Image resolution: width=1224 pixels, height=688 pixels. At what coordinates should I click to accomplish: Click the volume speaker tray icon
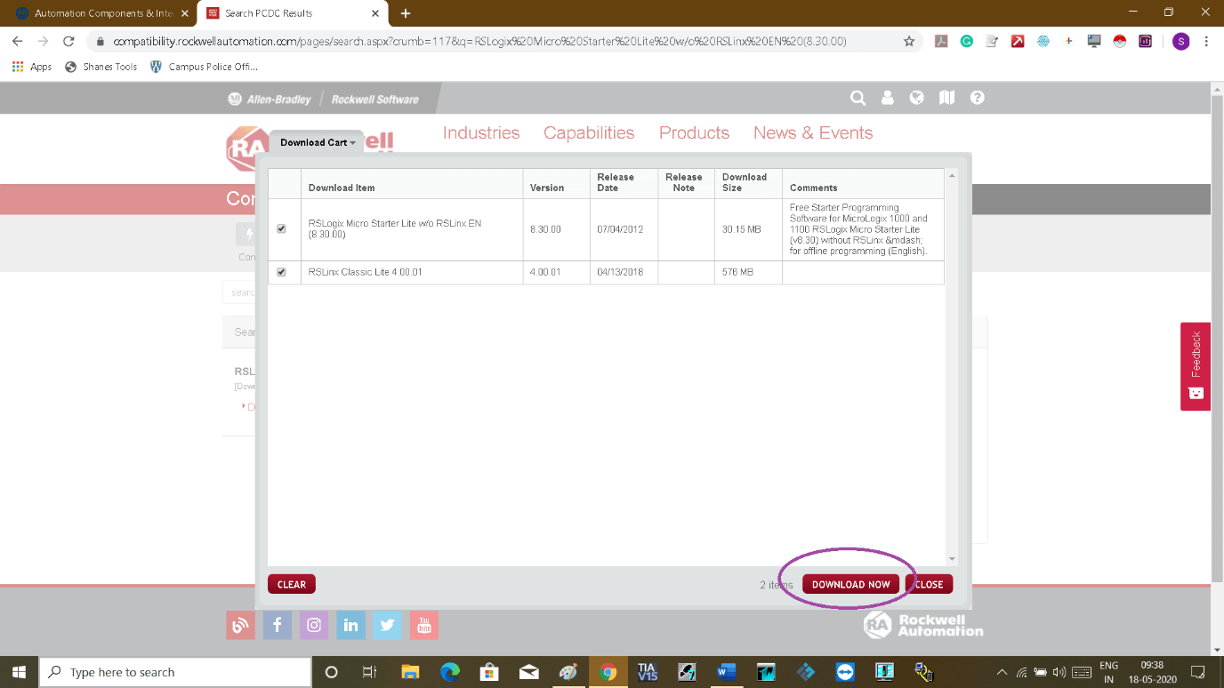[1059, 672]
